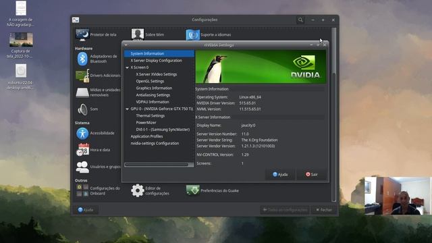Collapse the X Screen 0 tree node

point(128,67)
